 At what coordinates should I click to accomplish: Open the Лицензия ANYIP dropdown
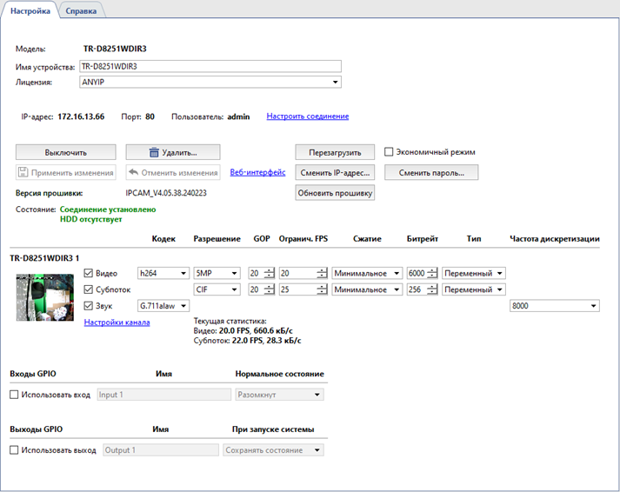(209, 83)
